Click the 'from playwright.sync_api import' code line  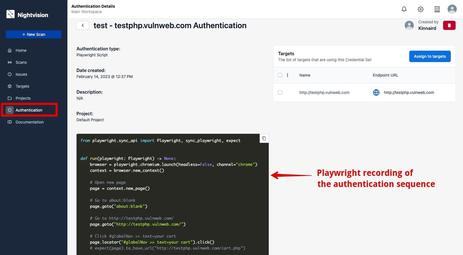pos(160,141)
